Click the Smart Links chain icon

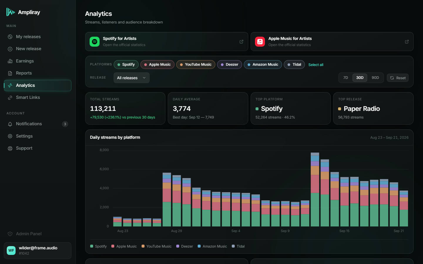[x=10, y=98]
